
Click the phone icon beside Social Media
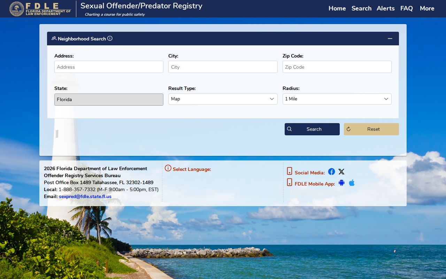290,171
